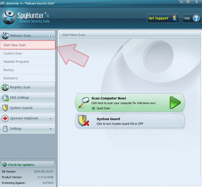Expand the Spyware HelpDesk chevron
The height and width of the screenshot is (187, 202).
[51, 118]
